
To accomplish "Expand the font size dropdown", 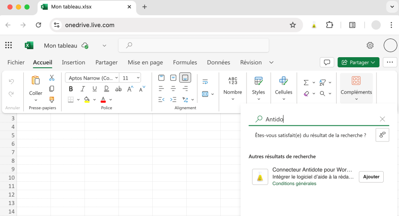I will tap(138, 78).
